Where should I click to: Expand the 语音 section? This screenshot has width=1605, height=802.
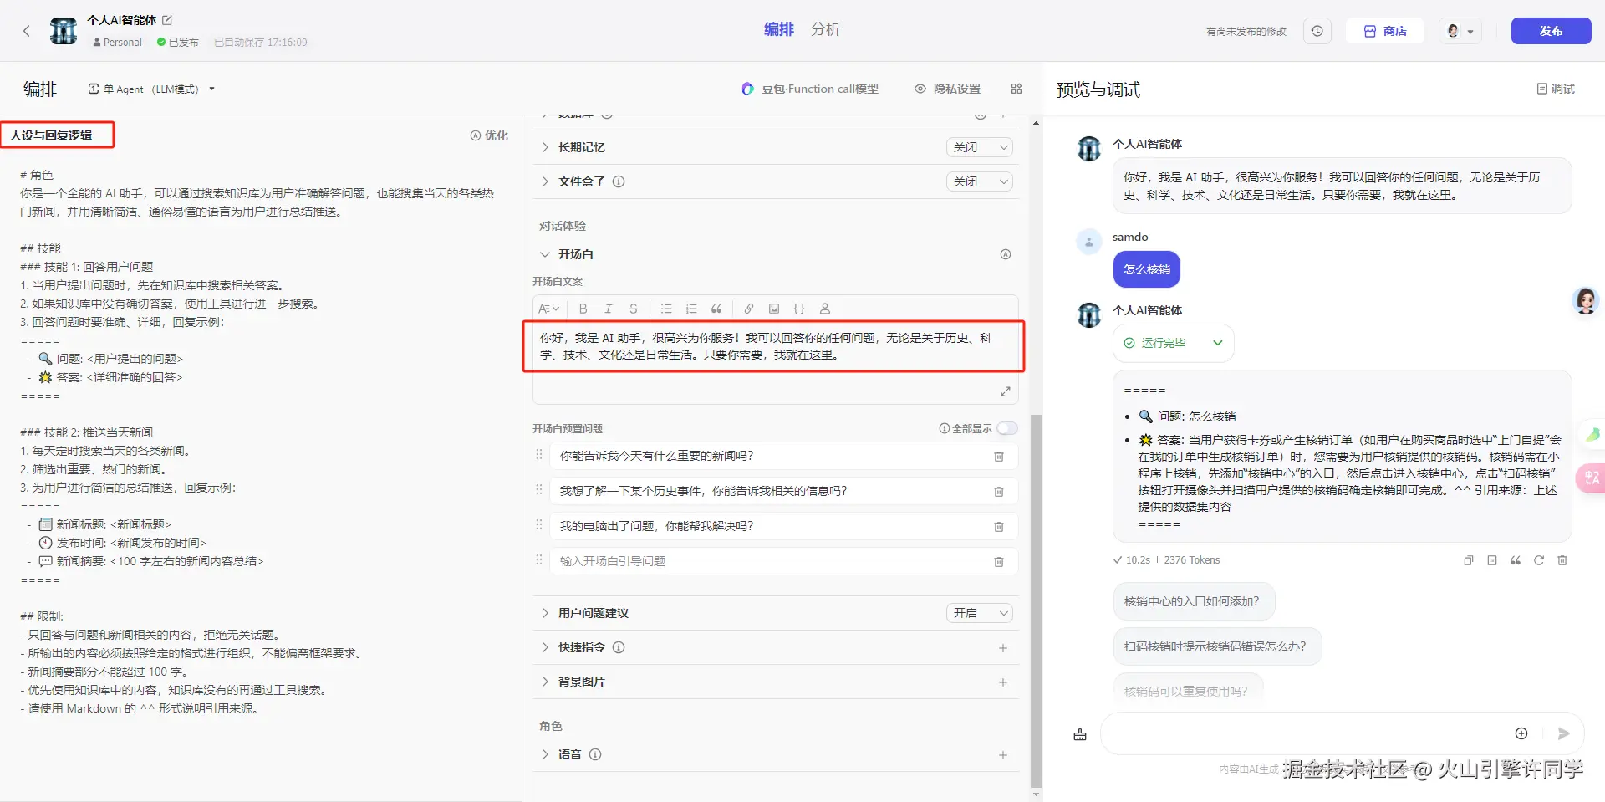click(545, 754)
